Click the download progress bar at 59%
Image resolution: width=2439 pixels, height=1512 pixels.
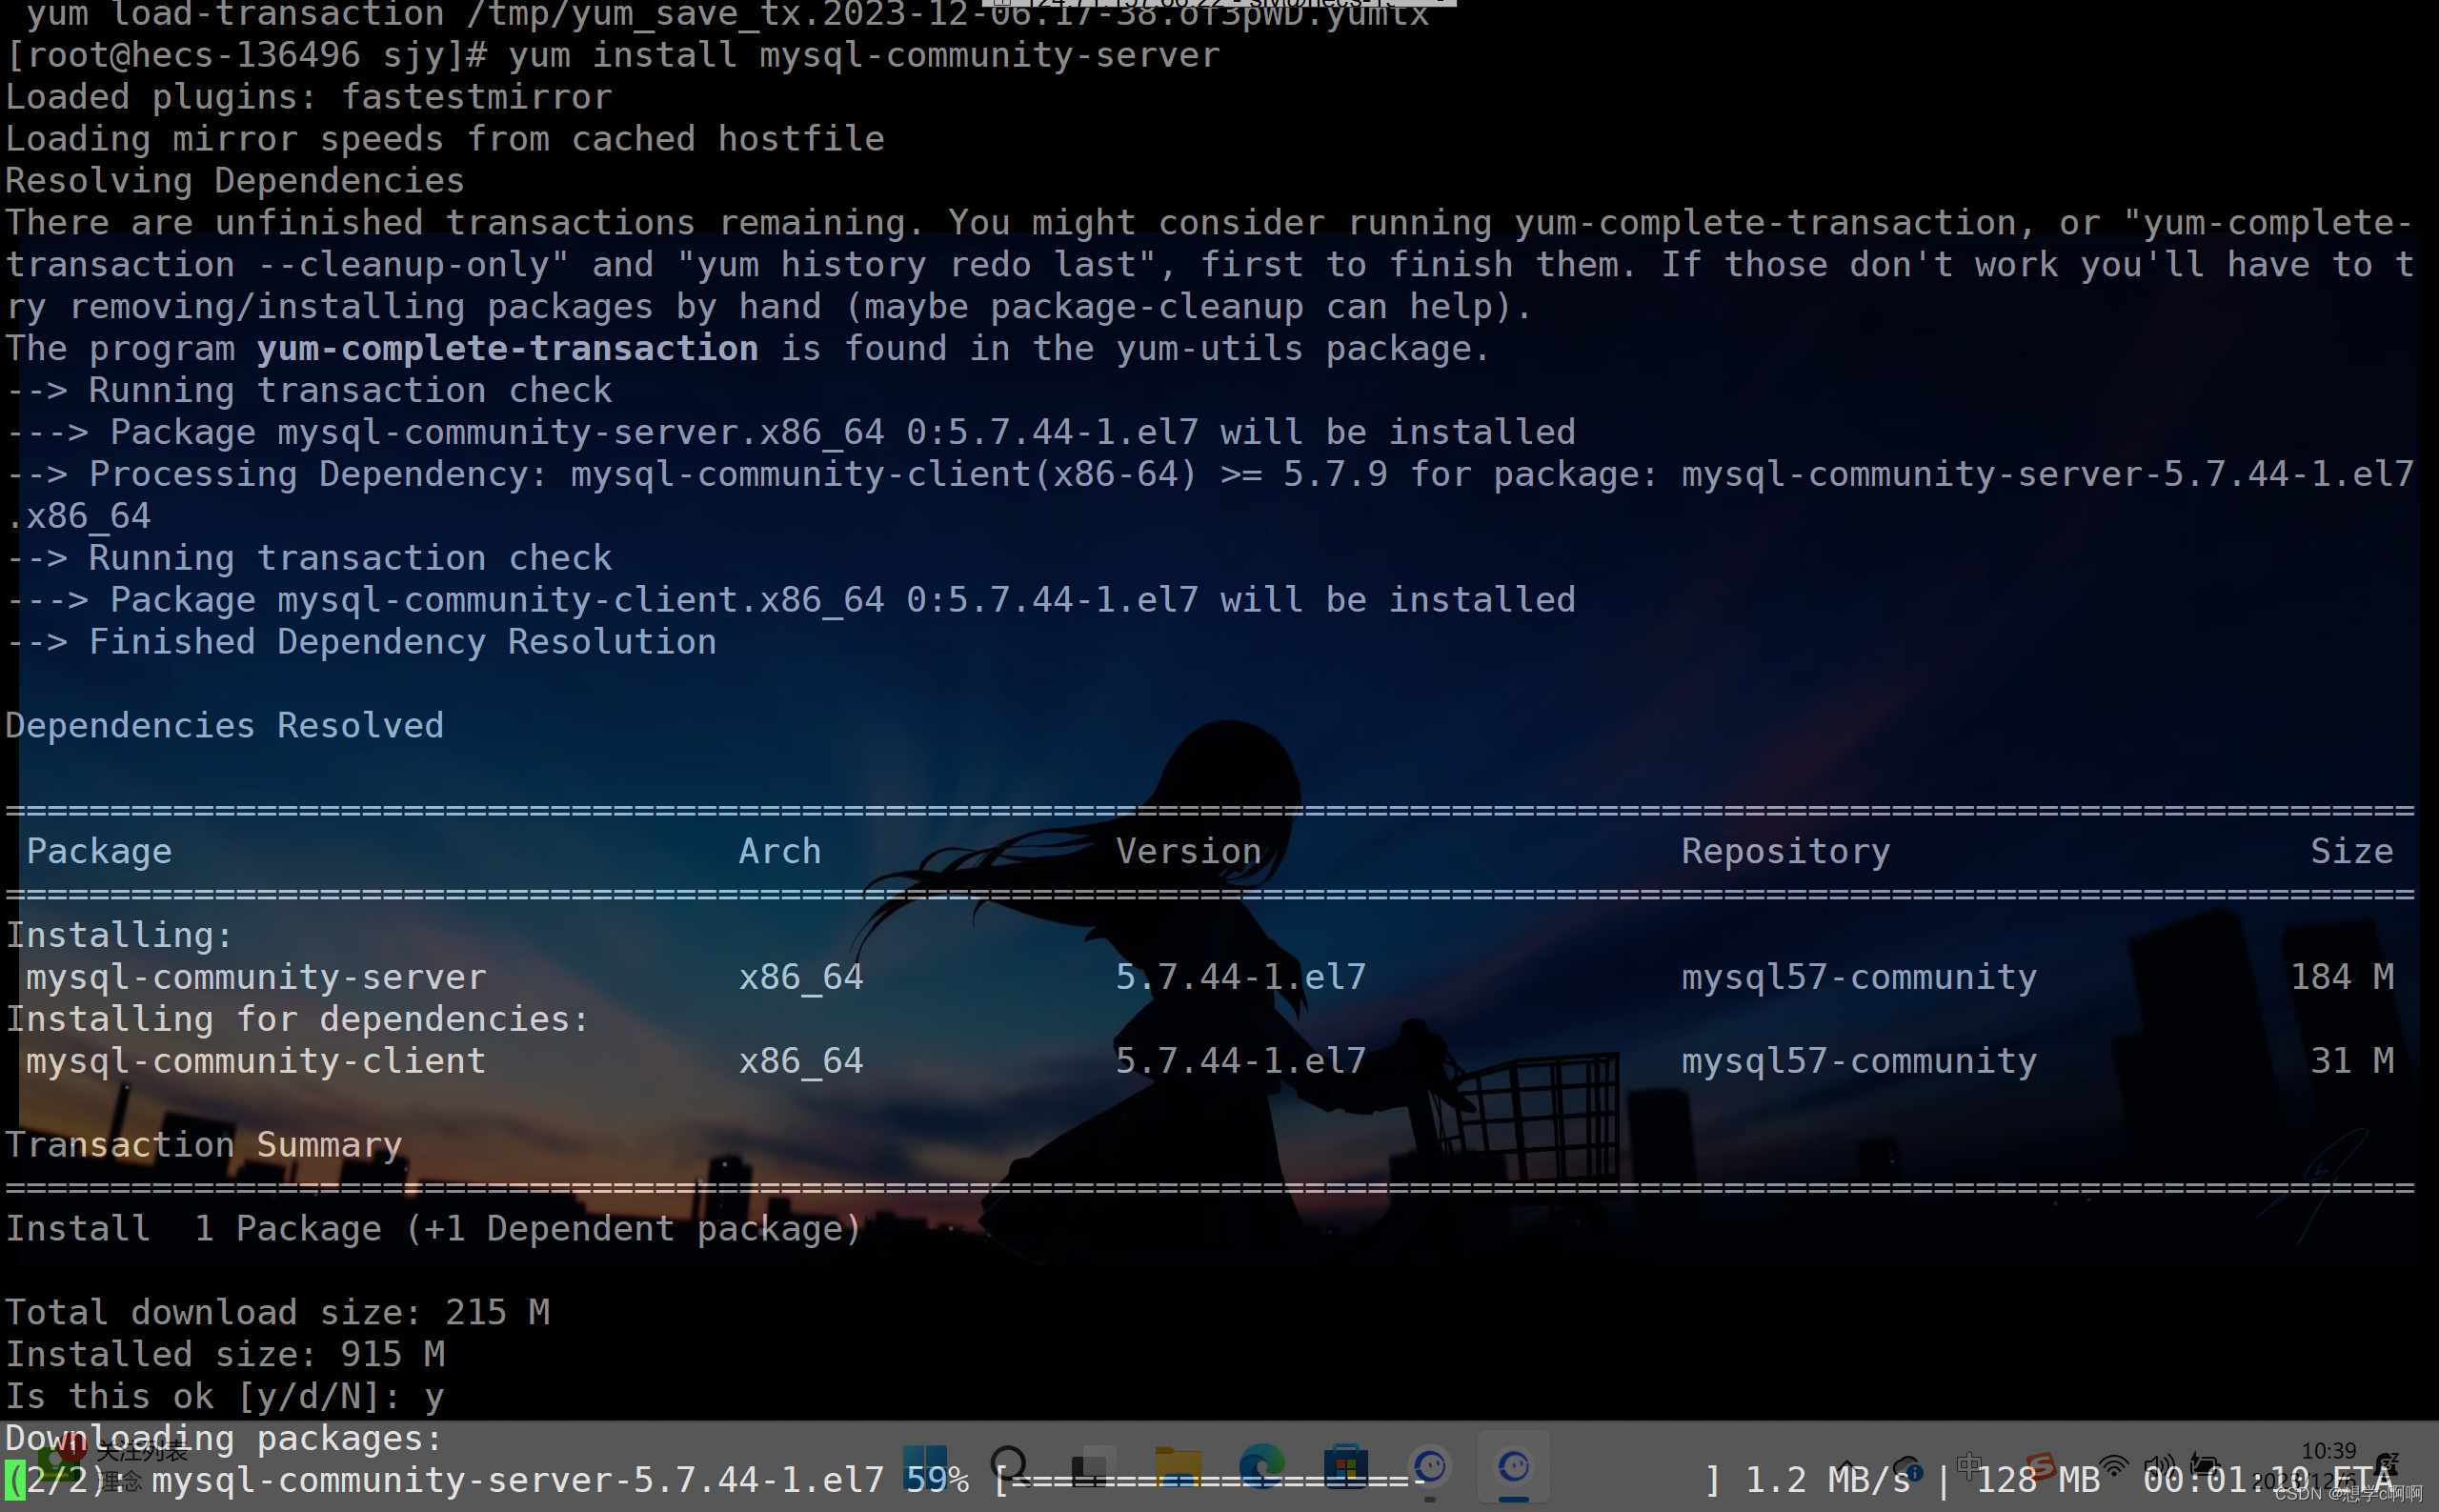coord(1358,1479)
